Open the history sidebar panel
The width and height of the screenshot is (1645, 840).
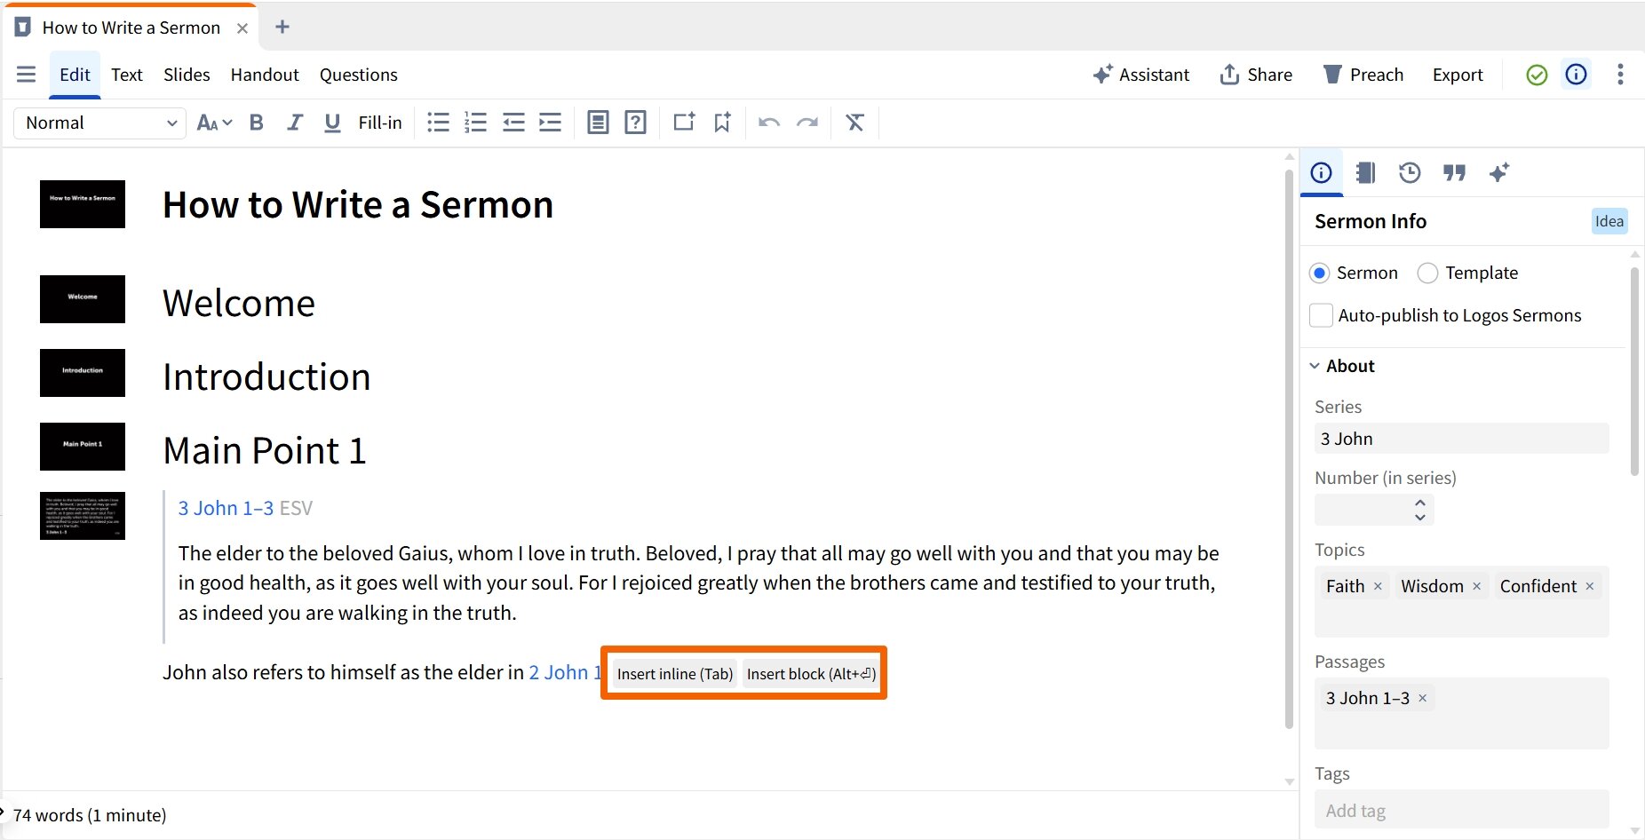click(1410, 172)
